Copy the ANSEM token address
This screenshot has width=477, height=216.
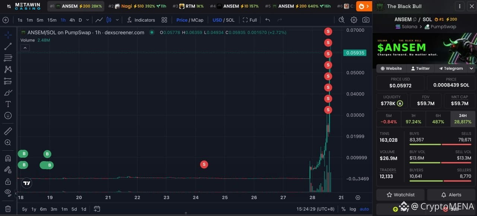click(x=414, y=19)
